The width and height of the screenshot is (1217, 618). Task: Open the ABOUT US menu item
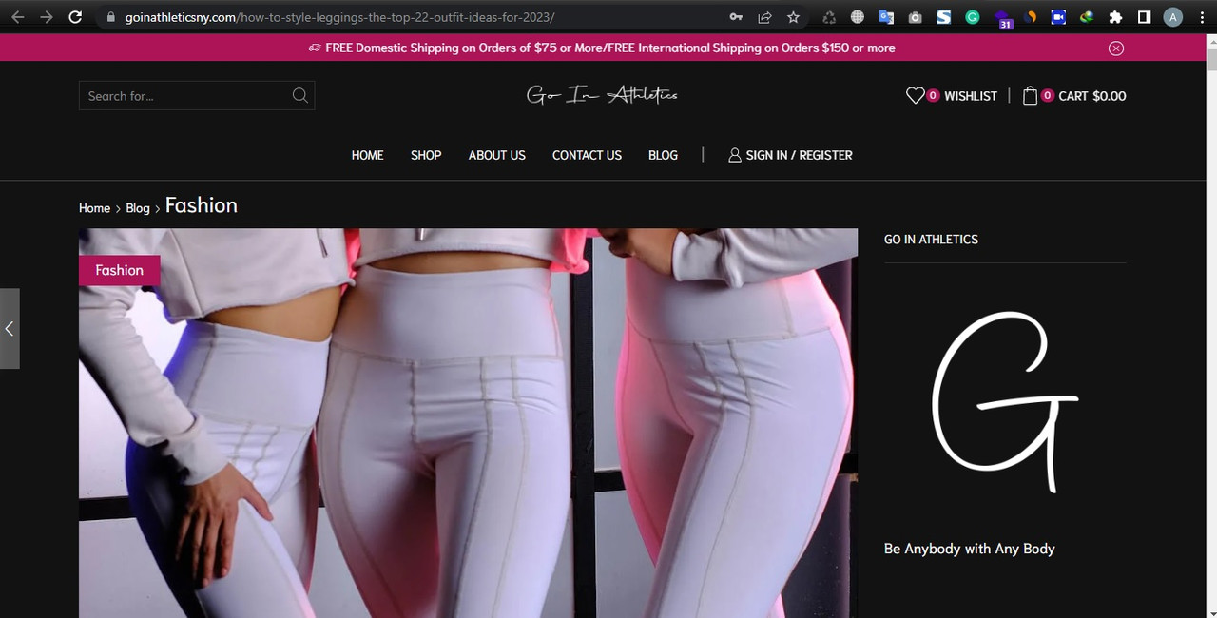point(496,155)
